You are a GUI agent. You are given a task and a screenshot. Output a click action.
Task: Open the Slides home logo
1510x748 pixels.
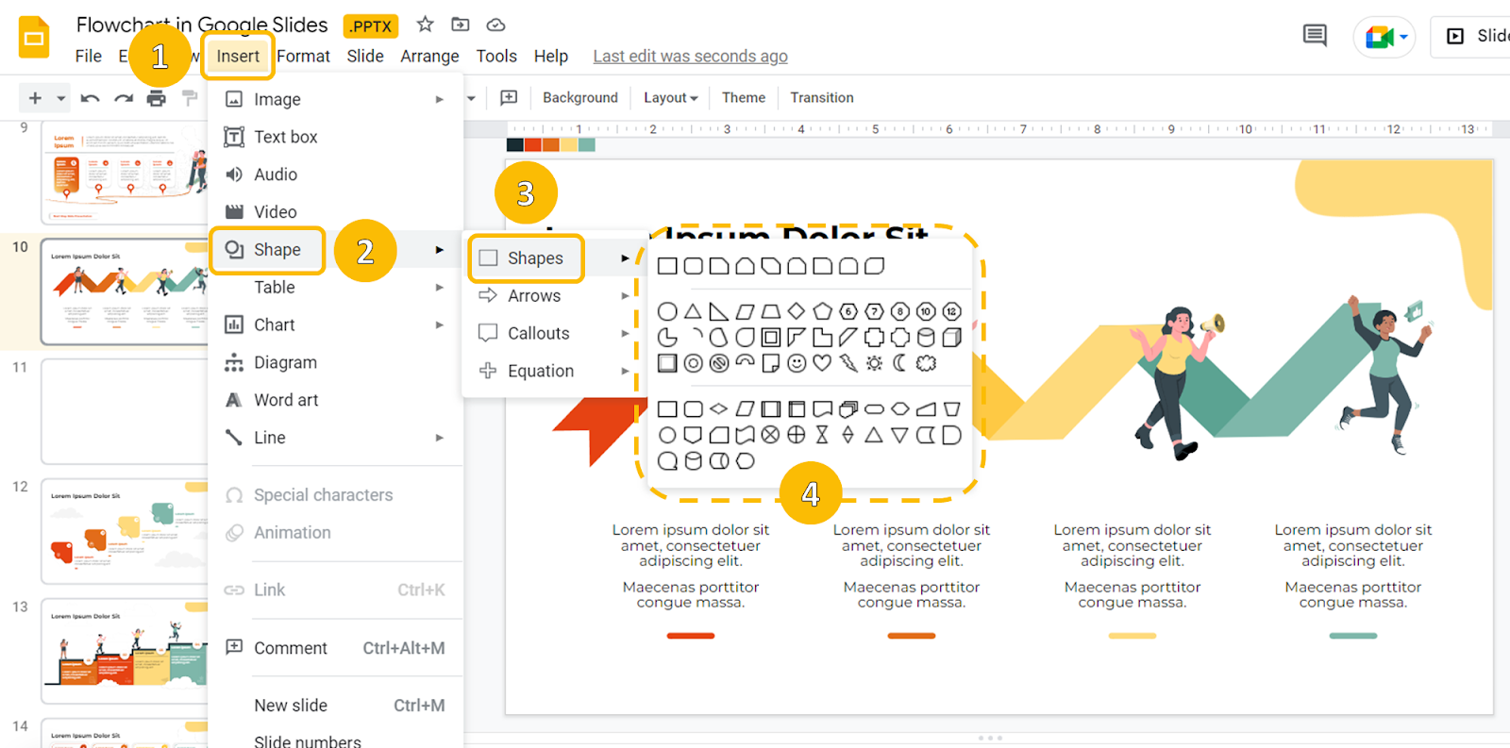click(x=34, y=38)
